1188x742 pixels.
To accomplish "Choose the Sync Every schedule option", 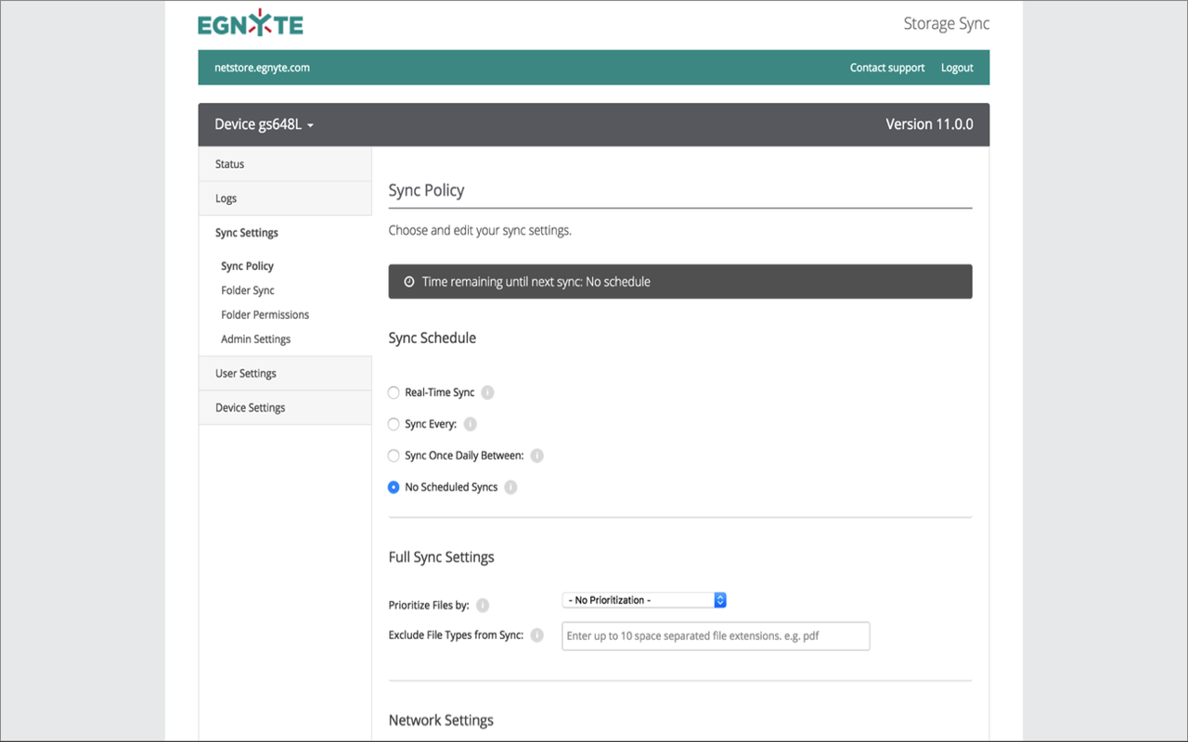I will [393, 424].
